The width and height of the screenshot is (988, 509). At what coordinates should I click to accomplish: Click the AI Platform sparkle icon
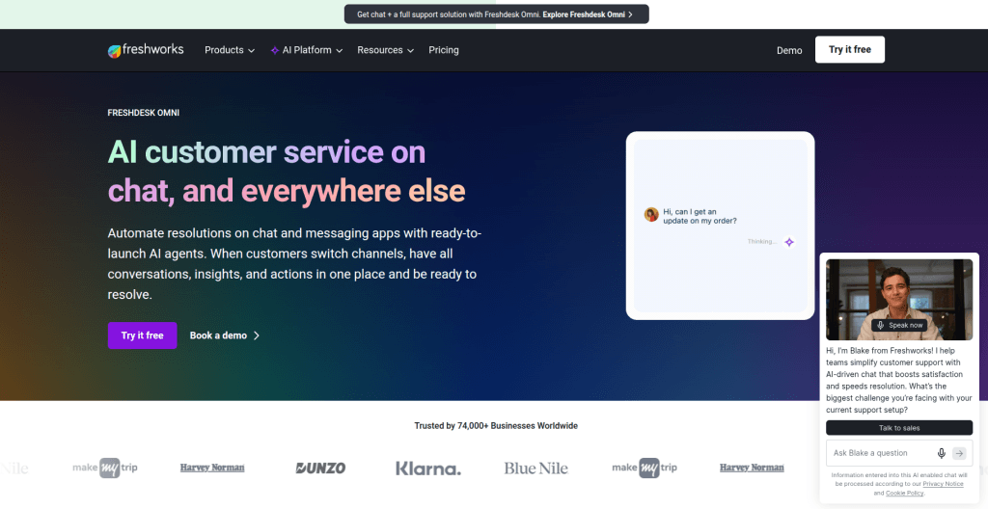pos(275,50)
